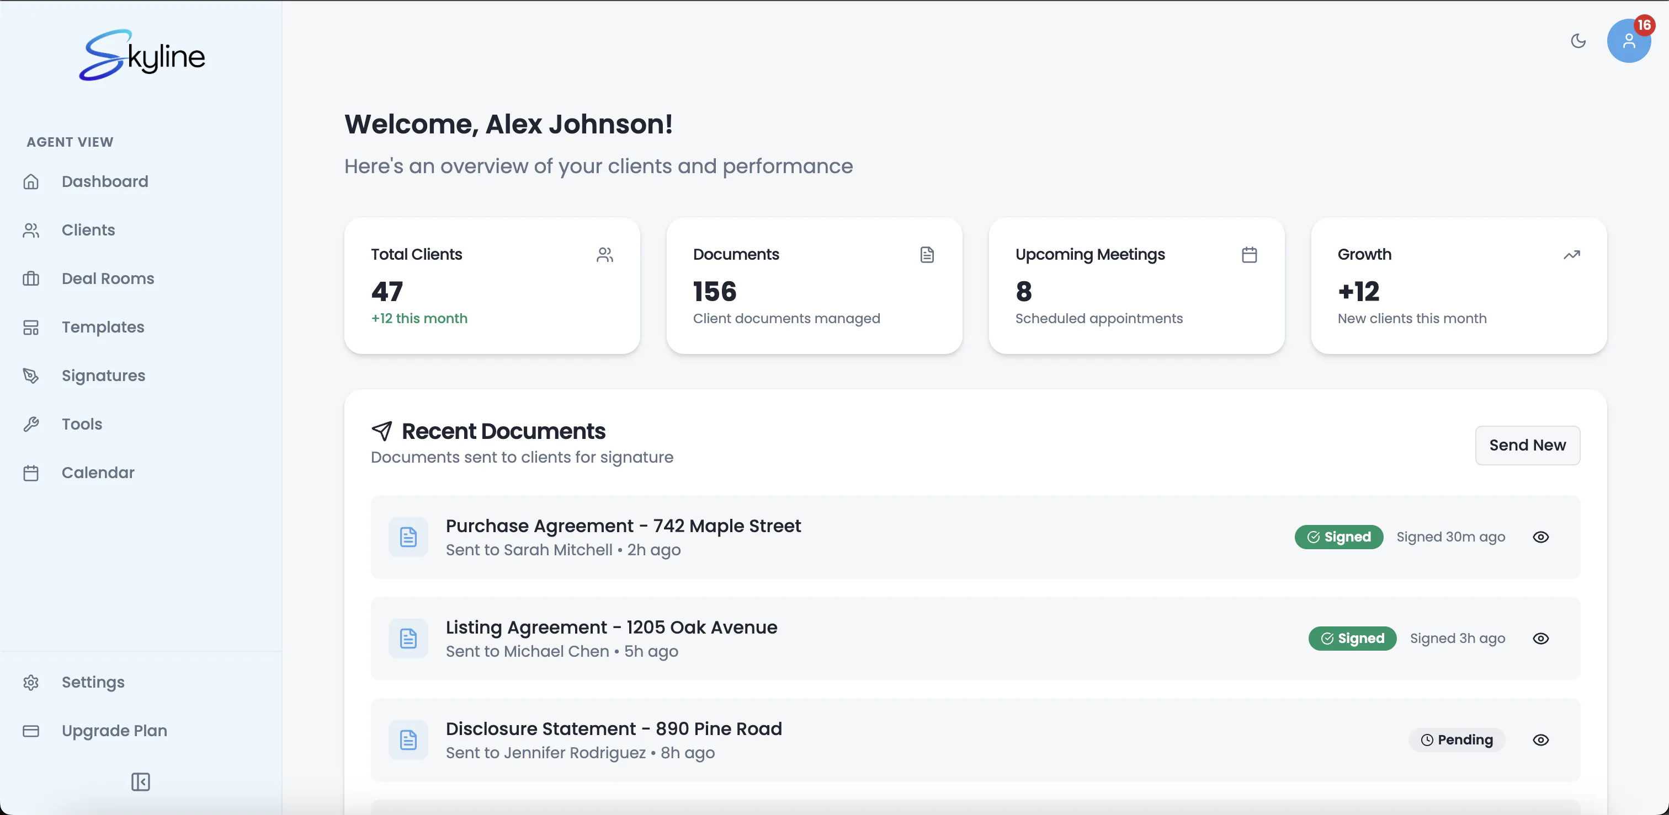
Task: Select Tools in the sidebar
Action: [x=82, y=425]
